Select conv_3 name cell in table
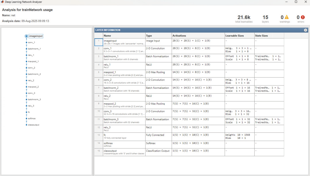Screen dimensions: 310x176 coord(124,112)
